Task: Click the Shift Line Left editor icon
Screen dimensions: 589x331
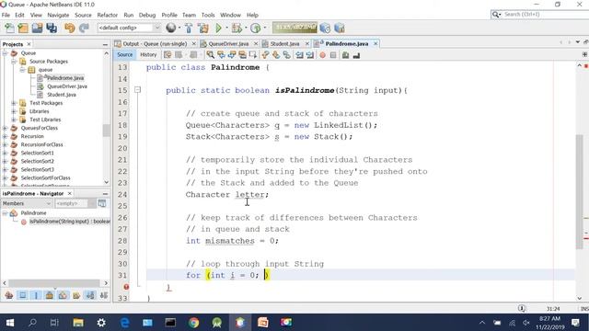Action: tap(299, 55)
